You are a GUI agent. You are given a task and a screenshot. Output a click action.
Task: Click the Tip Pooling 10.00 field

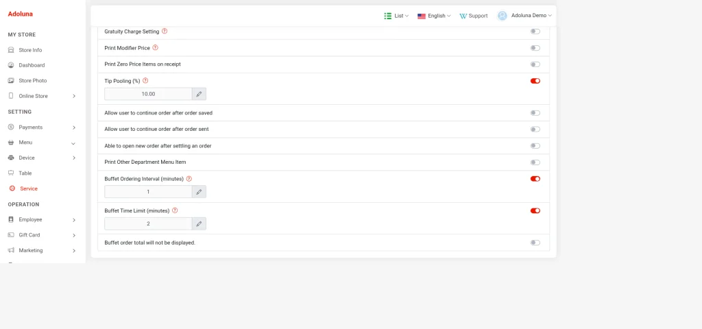148,94
